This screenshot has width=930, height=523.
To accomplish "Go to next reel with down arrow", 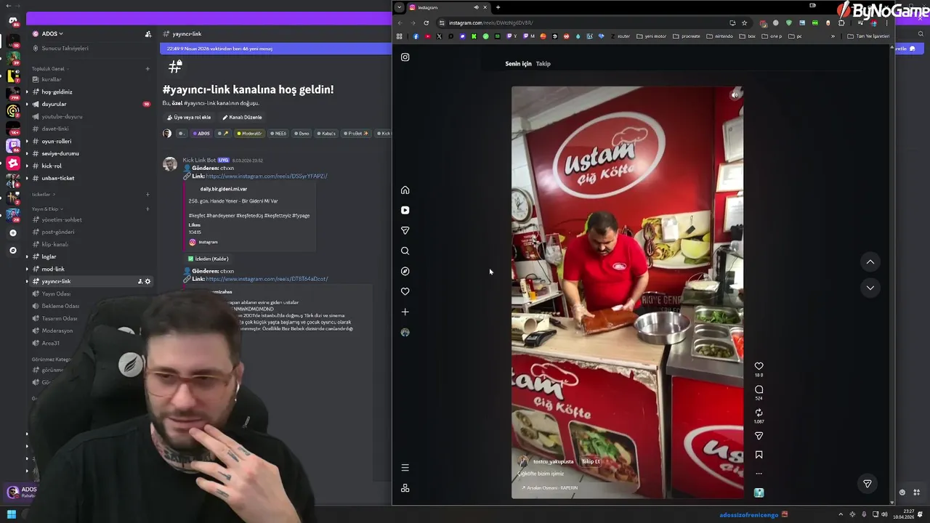I will 870,288.
